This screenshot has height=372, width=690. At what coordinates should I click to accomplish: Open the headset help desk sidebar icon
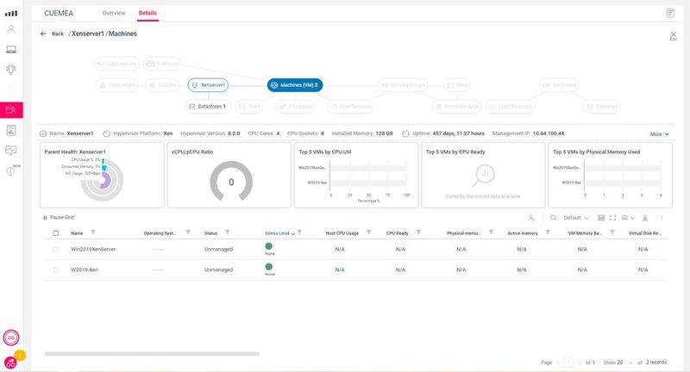coord(11,69)
